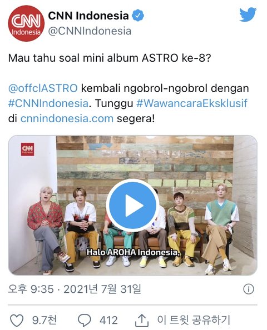Viewport: 267px width, 330px height.
Task: Open the #CNNIndonesia hashtag
Action: point(48,103)
